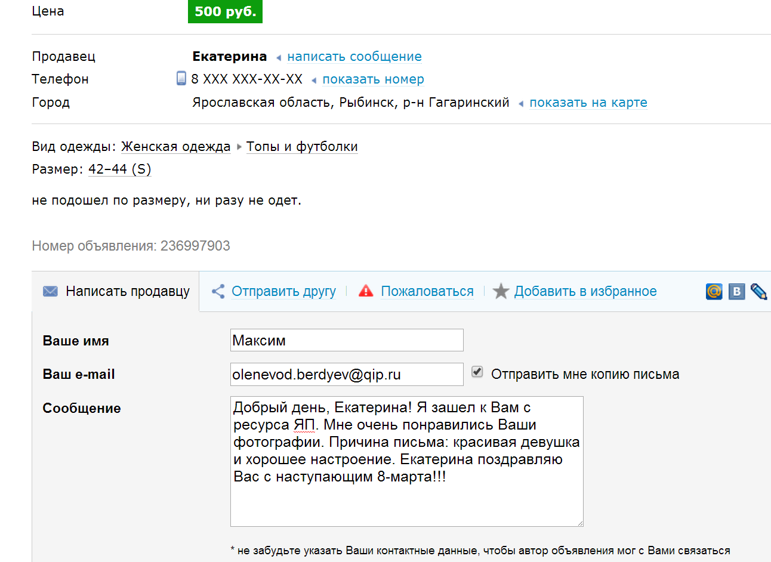Click the 500 руб. price badge
The height and width of the screenshot is (562, 771).
point(225,11)
